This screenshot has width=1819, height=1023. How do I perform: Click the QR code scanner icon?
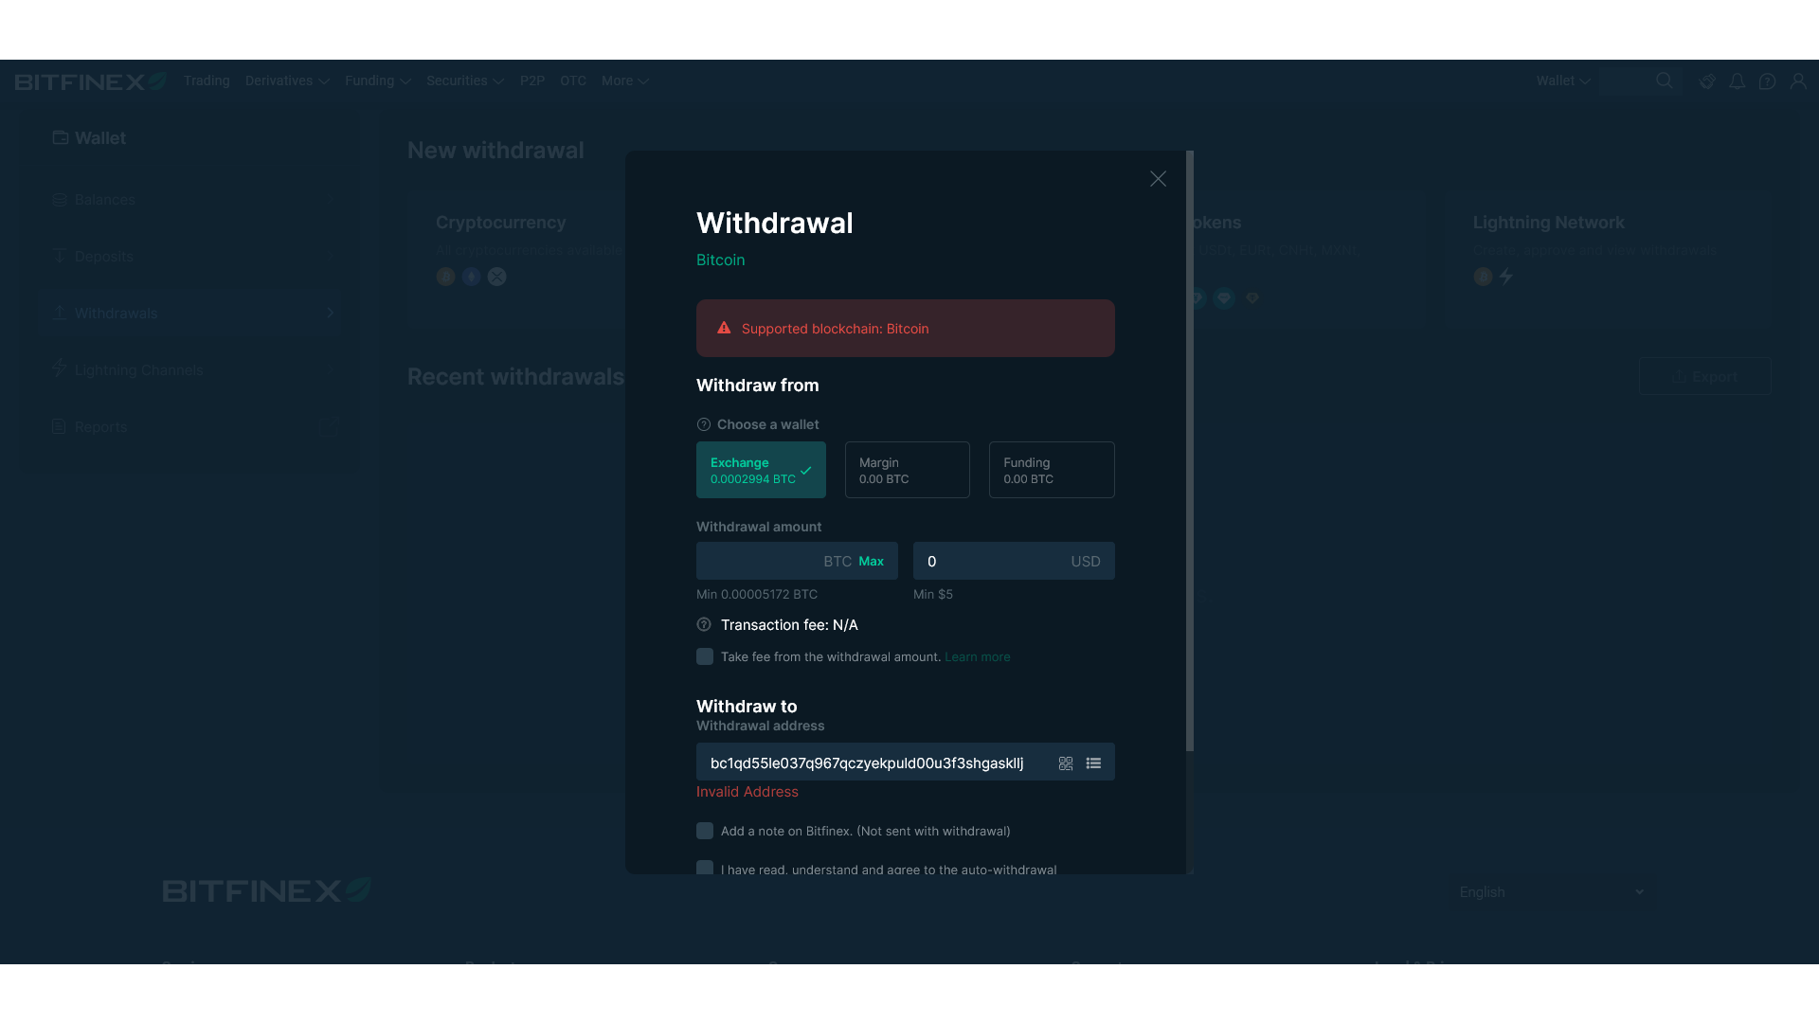click(1065, 763)
